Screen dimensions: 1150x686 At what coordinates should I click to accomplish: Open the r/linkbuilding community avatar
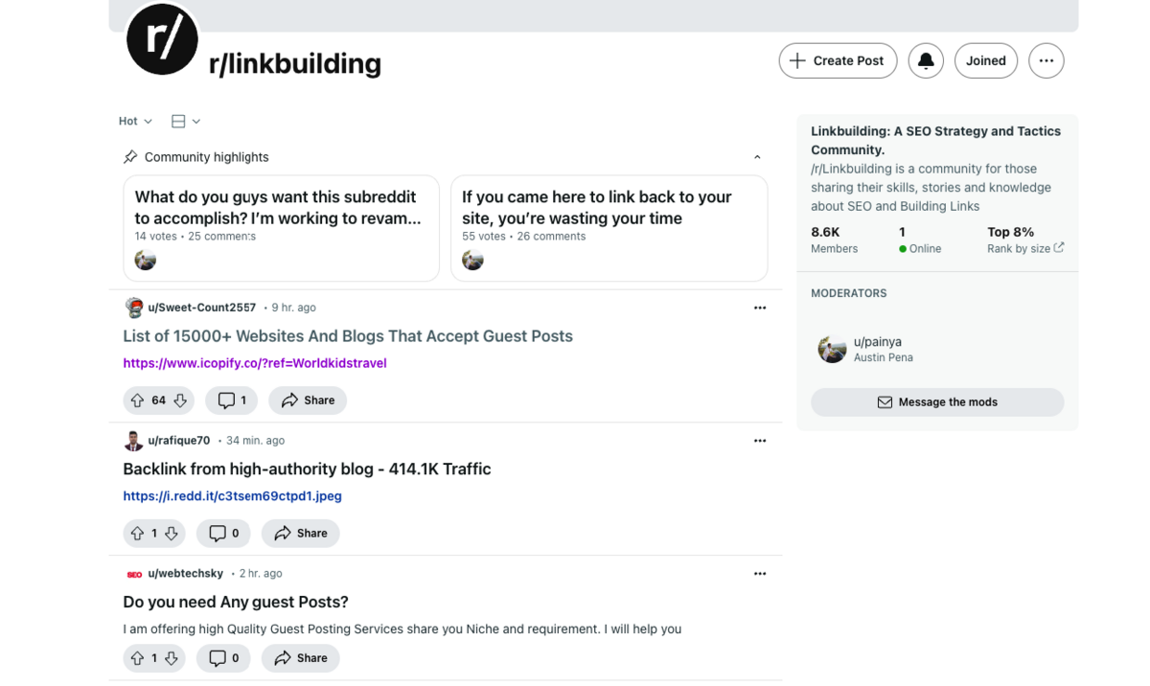pyautogui.click(x=162, y=39)
